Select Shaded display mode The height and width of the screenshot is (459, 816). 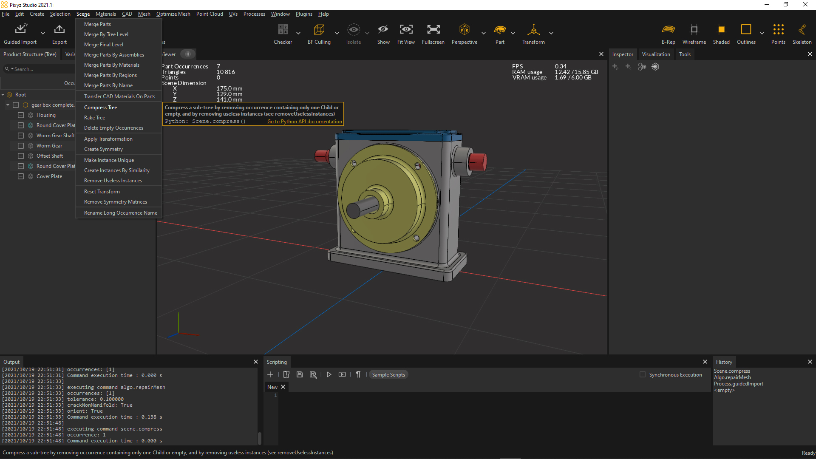point(721,34)
